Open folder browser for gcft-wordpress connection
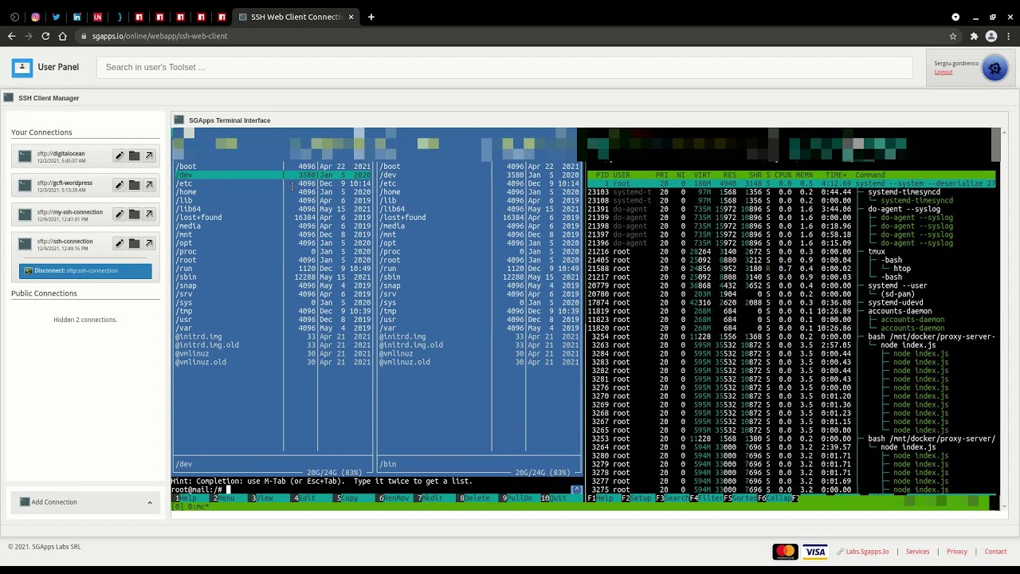The width and height of the screenshot is (1020, 574). point(134,185)
